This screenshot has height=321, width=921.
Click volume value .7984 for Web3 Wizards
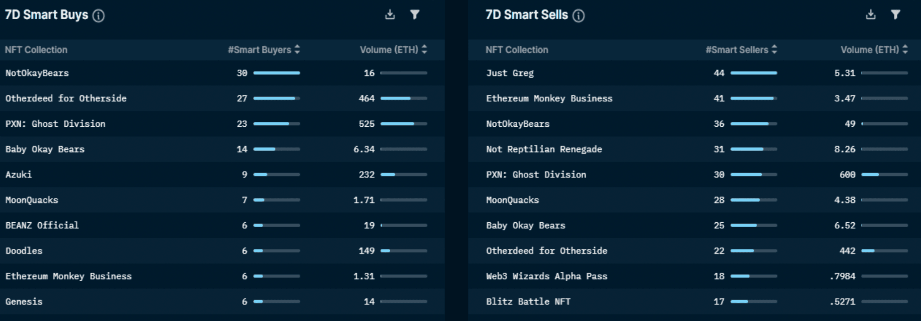[x=842, y=276]
